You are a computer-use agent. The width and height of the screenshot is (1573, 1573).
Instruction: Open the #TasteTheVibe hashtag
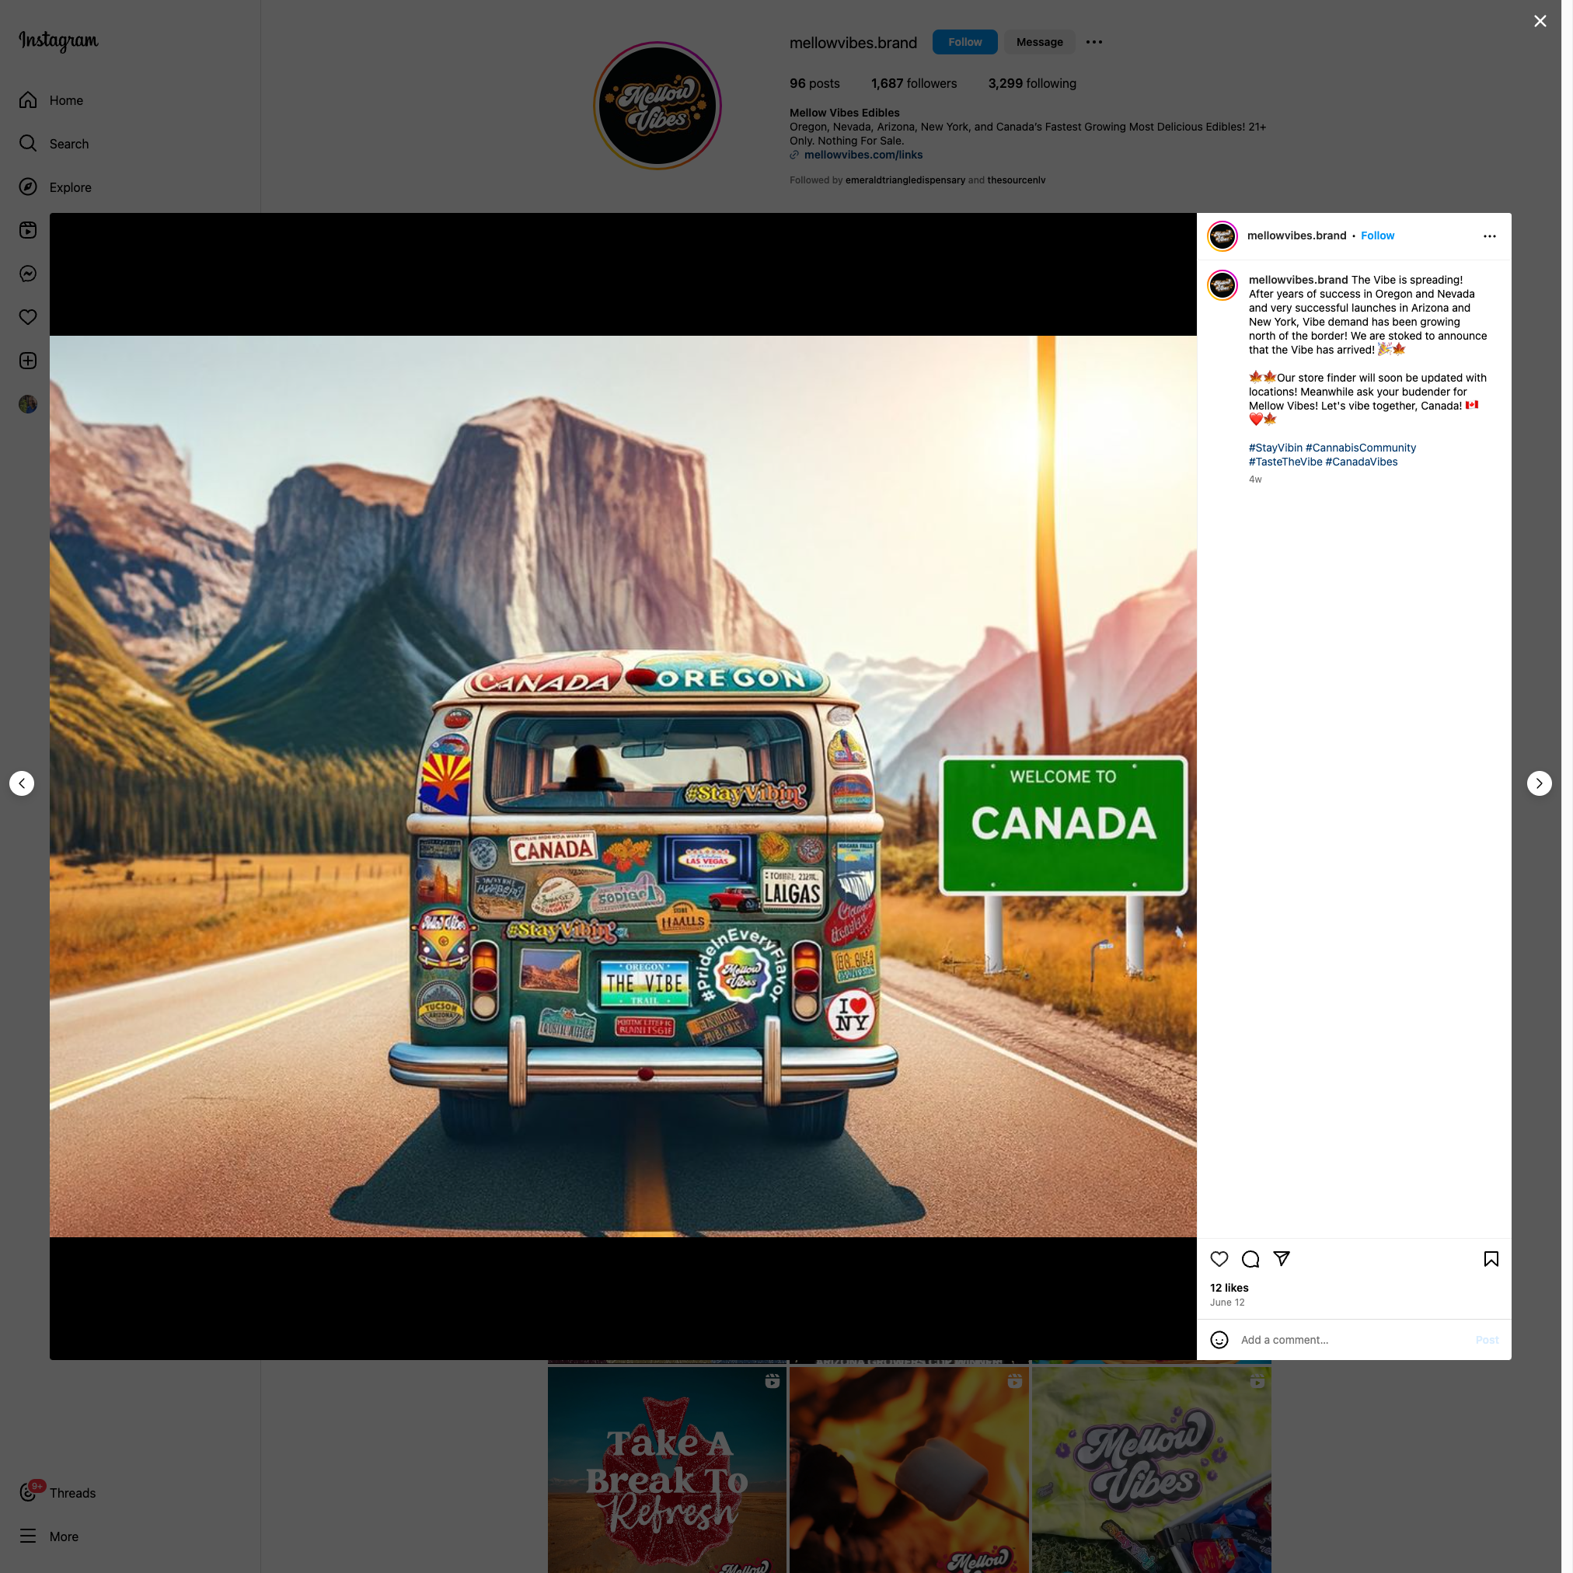(x=1285, y=462)
